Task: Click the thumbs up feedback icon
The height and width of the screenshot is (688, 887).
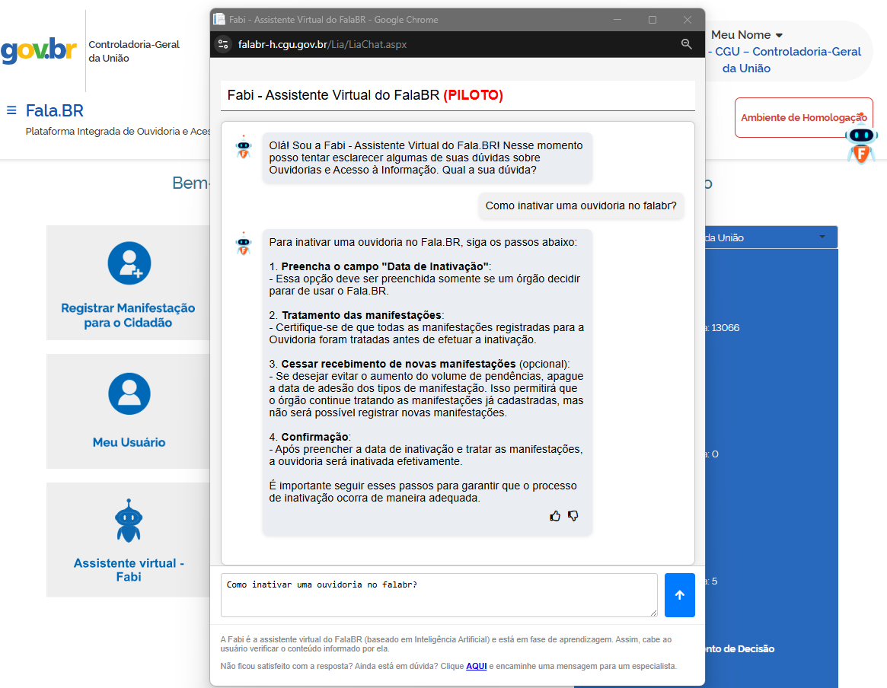Action: [x=555, y=516]
